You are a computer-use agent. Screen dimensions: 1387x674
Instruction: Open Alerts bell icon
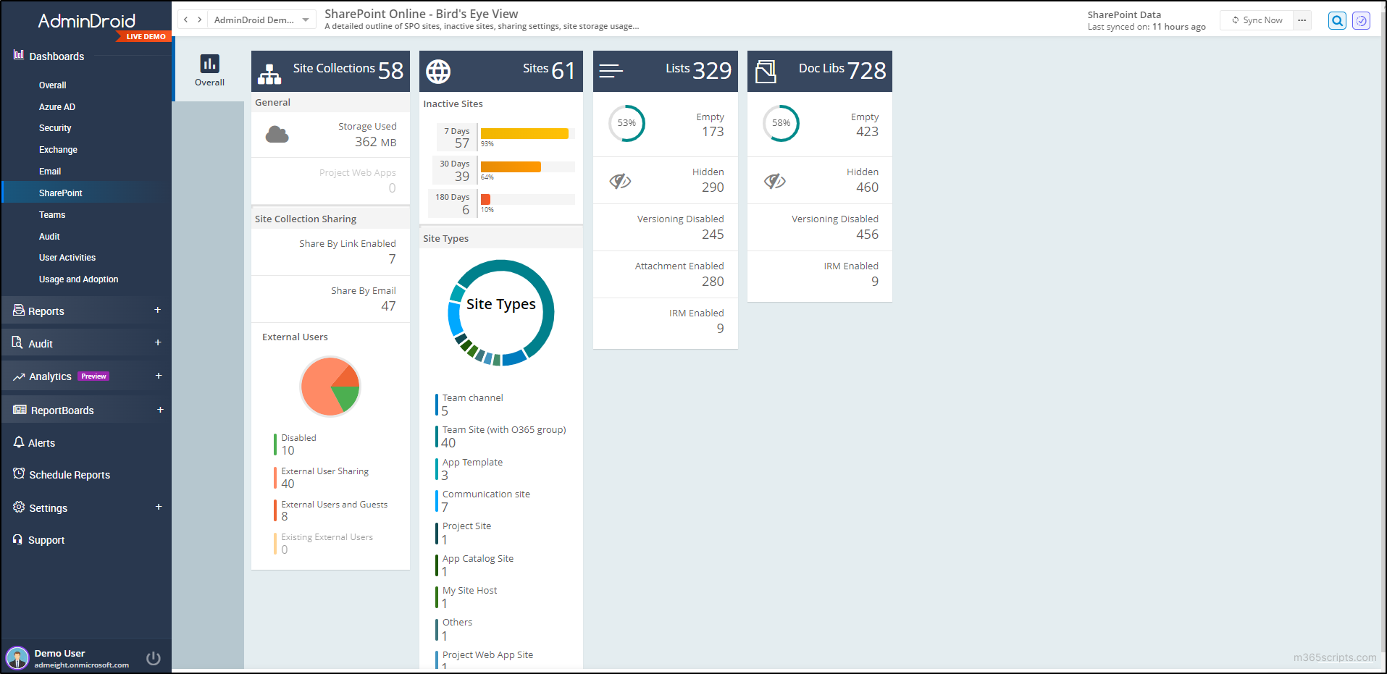(19, 442)
